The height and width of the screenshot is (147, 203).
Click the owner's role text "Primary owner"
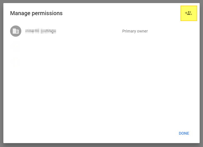[x=135, y=31]
